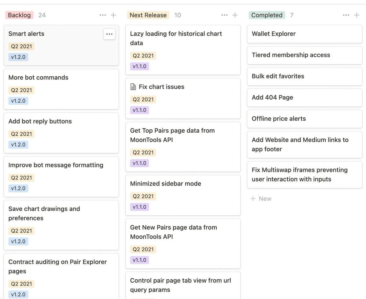
Task: Open Completed column options ellipsis
Action: (x=346, y=15)
